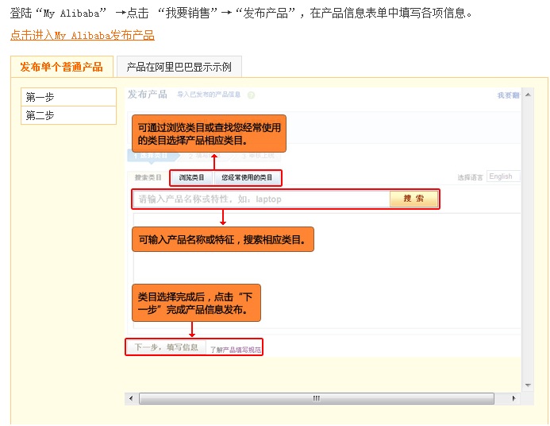Click the 浏览类目 tab
Viewport: 550px width, 426px height.
191,177
